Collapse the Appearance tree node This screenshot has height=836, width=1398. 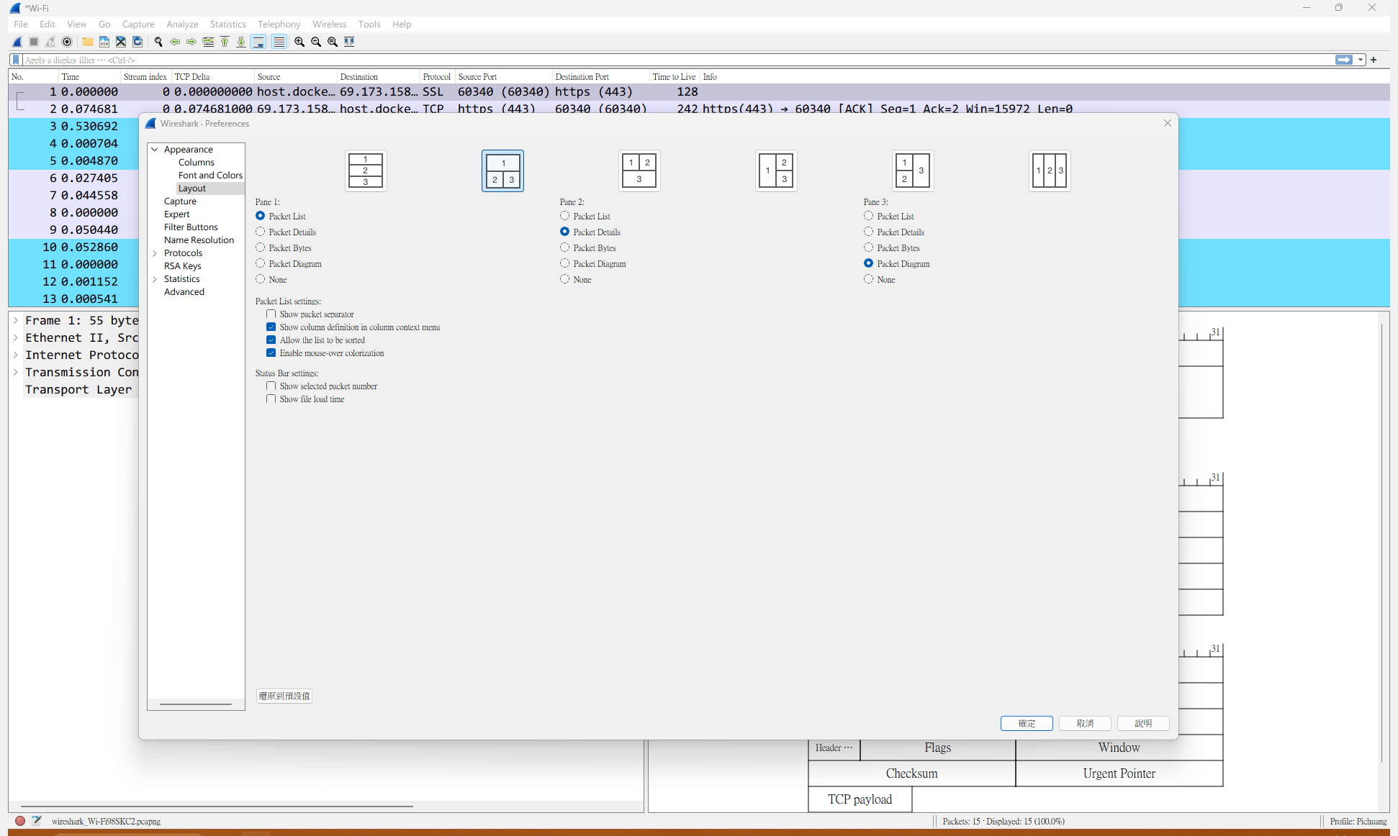point(155,150)
